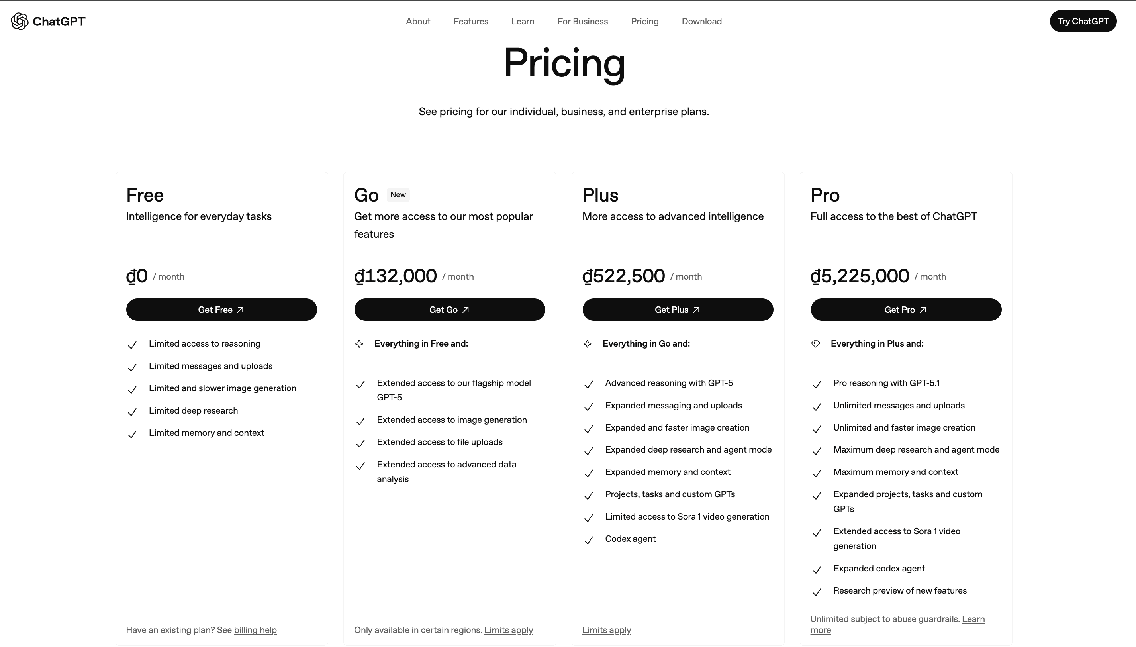Viewport: 1136px width, 647px height.
Task: Click the checkmark beside "Expanded codex agent"
Action: [x=817, y=570]
